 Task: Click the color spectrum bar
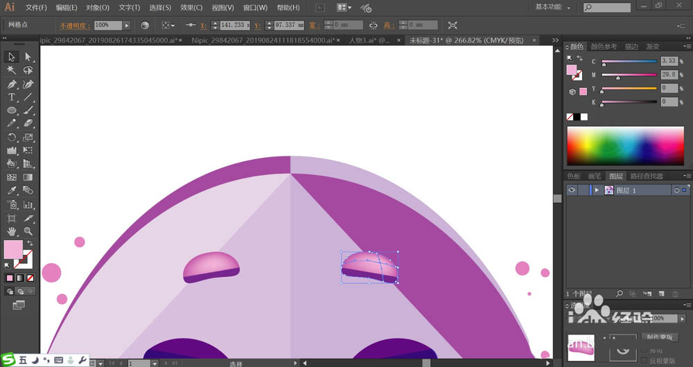tap(626, 146)
